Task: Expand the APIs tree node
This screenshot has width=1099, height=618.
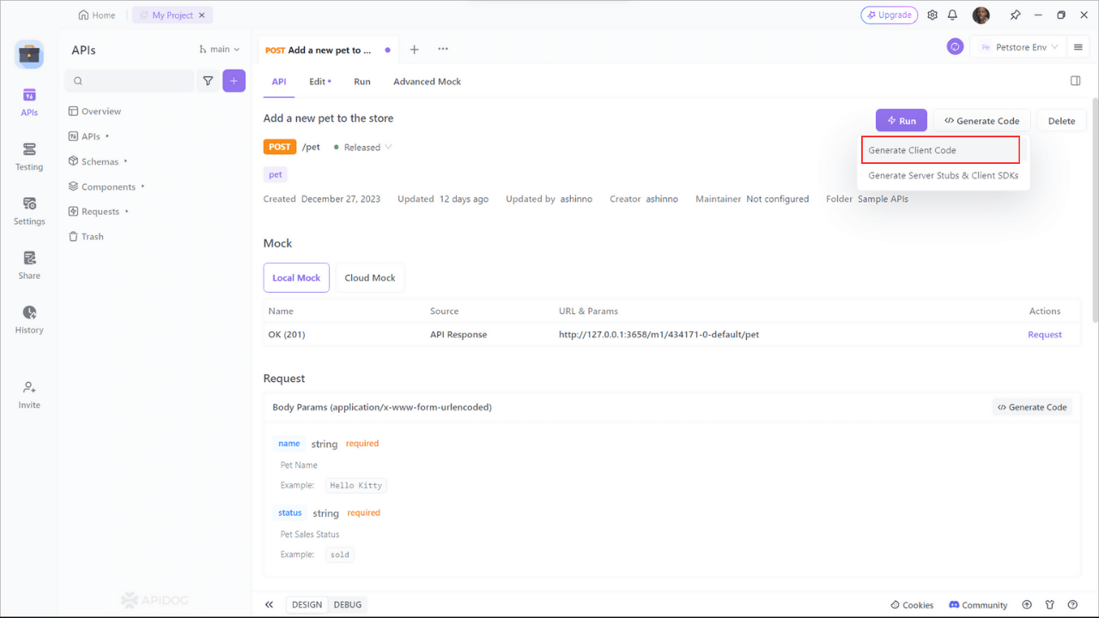Action: pos(89,136)
